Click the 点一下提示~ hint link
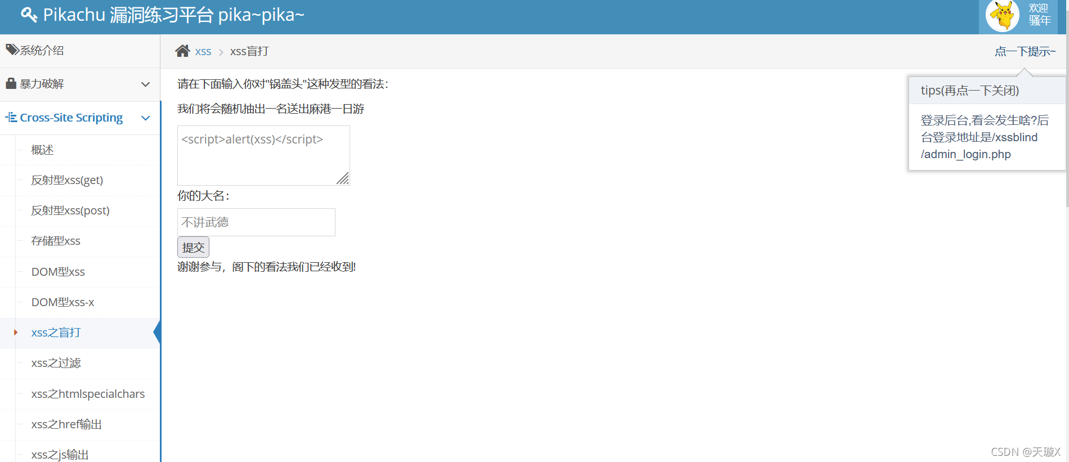The width and height of the screenshot is (1069, 462). pyautogui.click(x=1025, y=52)
